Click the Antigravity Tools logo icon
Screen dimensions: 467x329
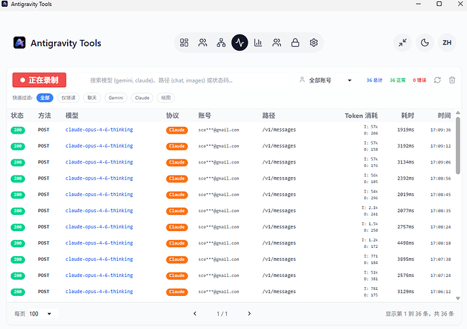20,43
